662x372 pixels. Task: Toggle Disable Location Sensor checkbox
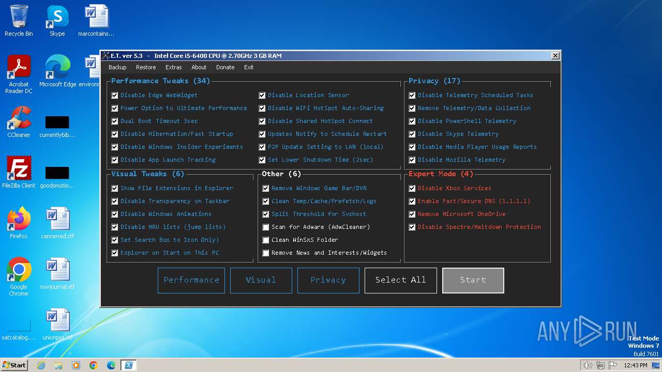pyautogui.click(x=262, y=96)
